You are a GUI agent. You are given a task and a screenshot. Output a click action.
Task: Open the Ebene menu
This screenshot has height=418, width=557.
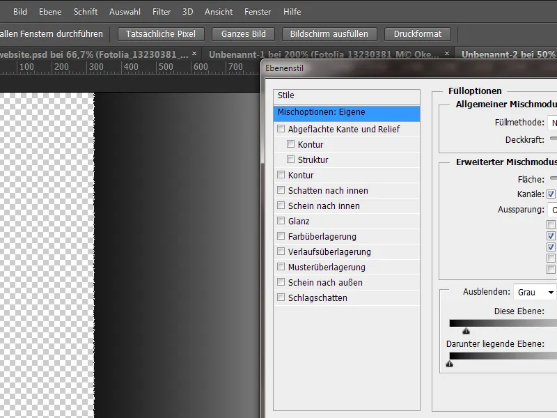point(50,12)
